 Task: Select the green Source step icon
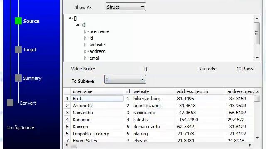pos(18,21)
